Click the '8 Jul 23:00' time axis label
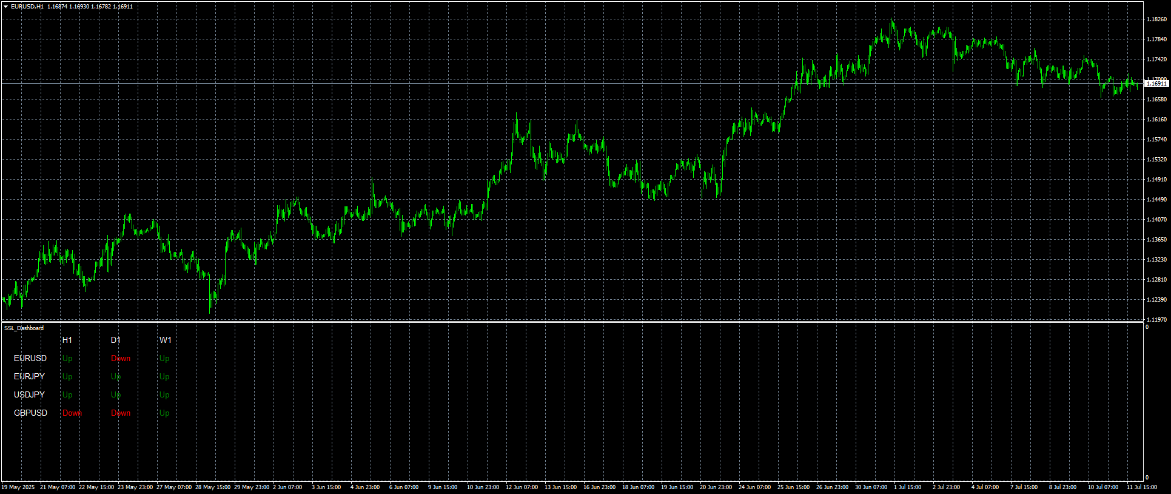The image size is (1171, 494). tap(1063, 487)
